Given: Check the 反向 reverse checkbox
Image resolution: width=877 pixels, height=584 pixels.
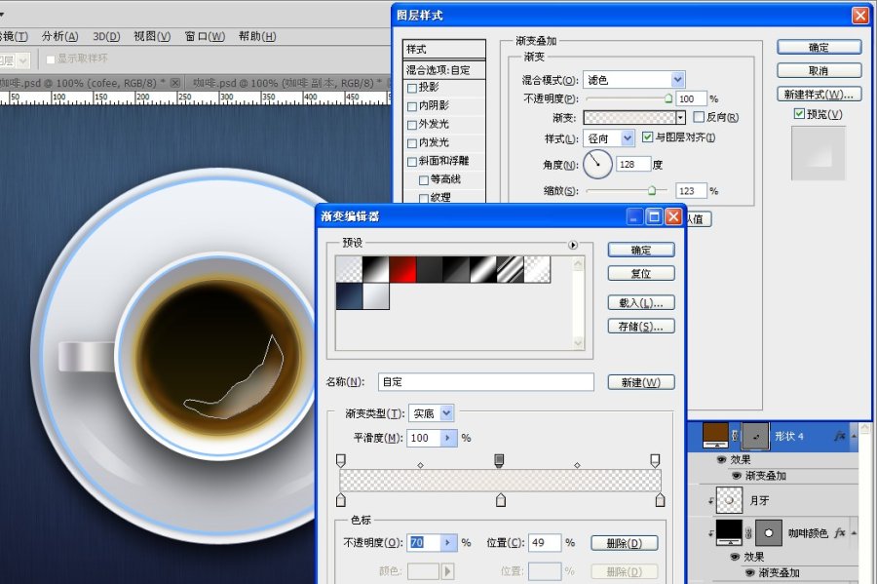Looking at the screenshot, I should (x=699, y=117).
